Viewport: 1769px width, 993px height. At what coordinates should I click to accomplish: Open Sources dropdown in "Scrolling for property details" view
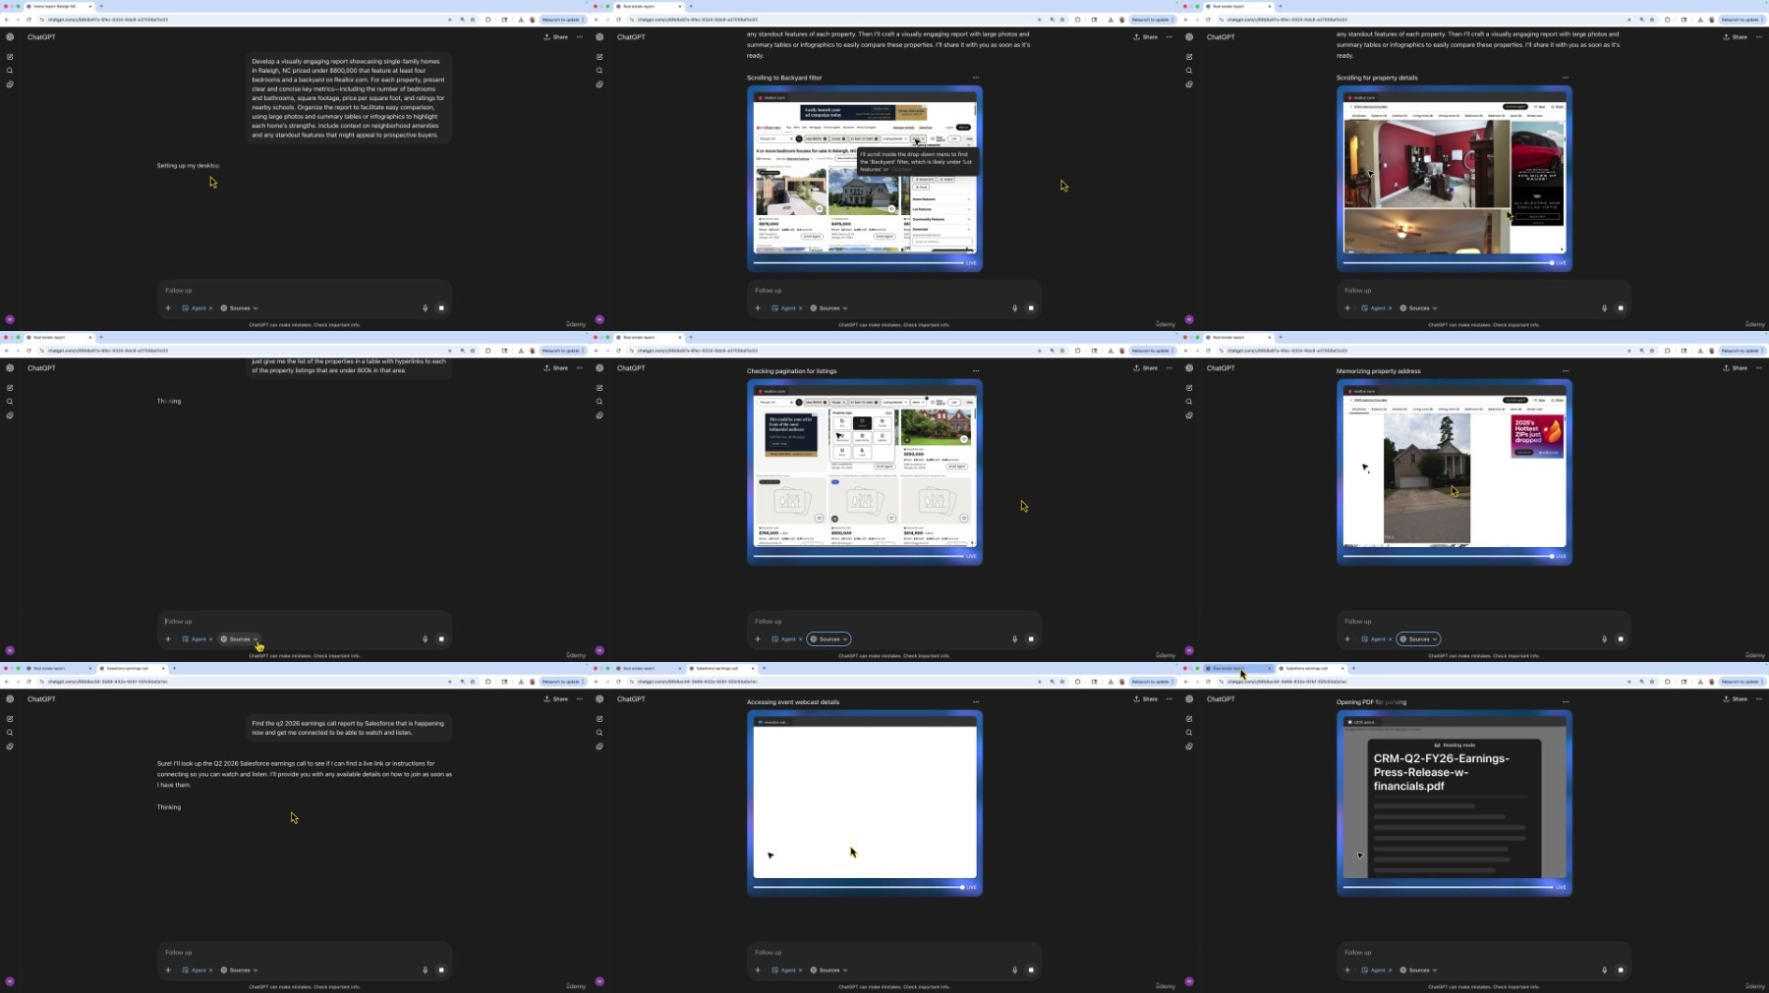1418,308
